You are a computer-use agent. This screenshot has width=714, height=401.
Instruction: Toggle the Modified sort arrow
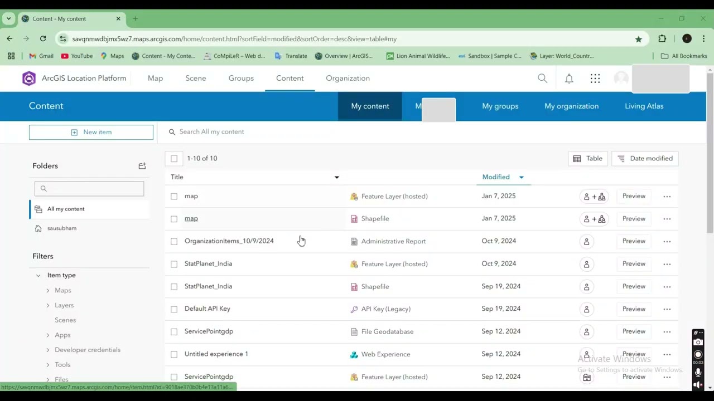click(522, 178)
